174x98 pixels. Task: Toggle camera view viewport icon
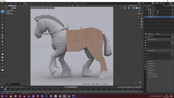tap(141, 24)
